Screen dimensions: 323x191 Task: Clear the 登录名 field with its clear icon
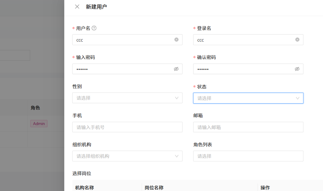coord(297,40)
